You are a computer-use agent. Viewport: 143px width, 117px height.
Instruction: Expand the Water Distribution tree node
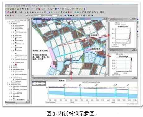click(x=8, y=83)
